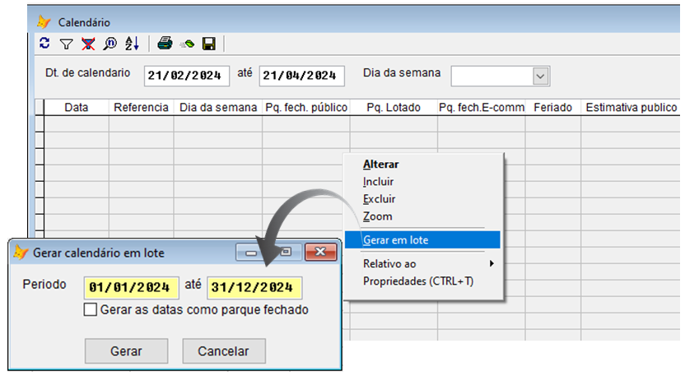The width and height of the screenshot is (685, 376).
Task: Minimize the Gerar calendário em lote dialog
Action: [251, 253]
